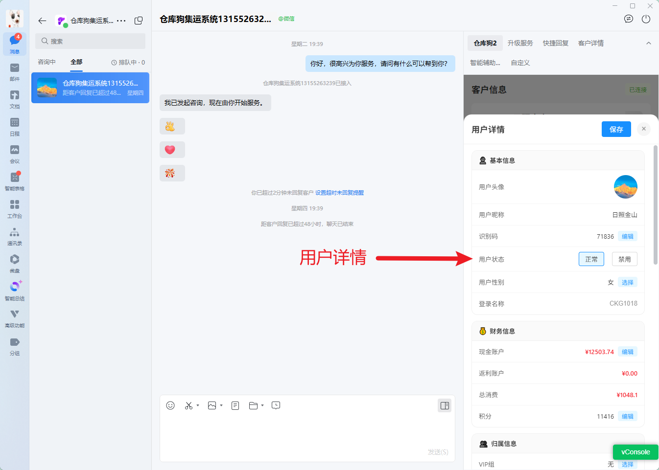Viewport: 659px width, 470px height.
Task: Choose VIP组 via 选择
Action: pyautogui.click(x=628, y=464)
